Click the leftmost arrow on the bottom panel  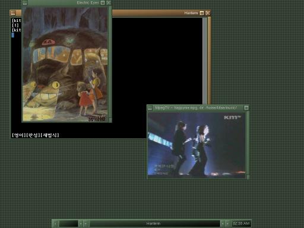[x=55, y=224]
